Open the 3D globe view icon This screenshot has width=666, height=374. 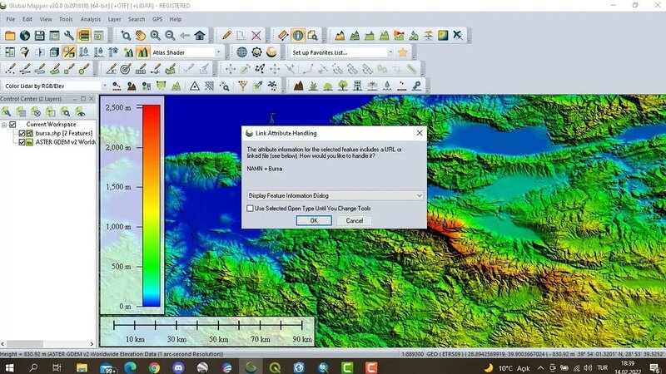tap(241, 52)
